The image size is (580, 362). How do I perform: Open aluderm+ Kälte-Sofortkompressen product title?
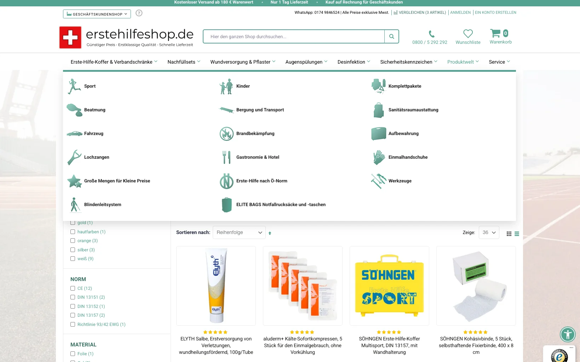tap(303, 345)
